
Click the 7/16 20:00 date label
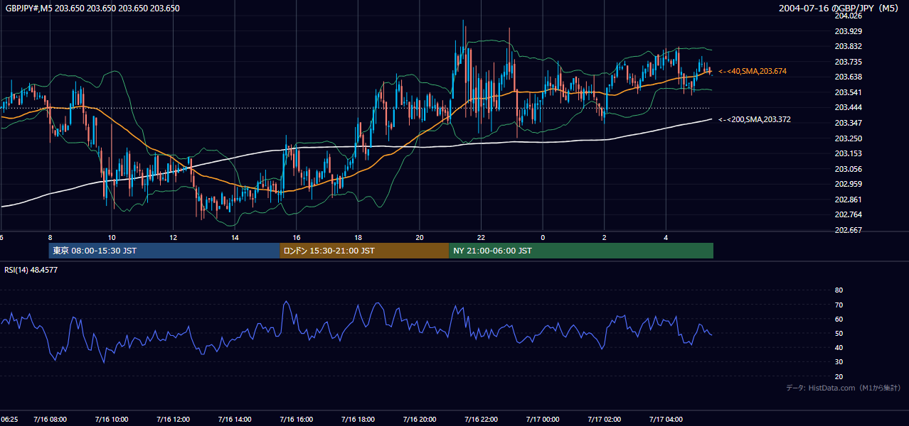(x=420, y=420)
